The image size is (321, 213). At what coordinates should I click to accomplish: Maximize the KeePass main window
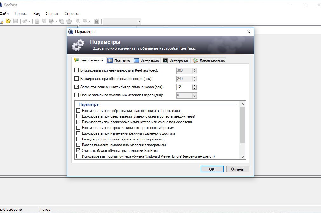(304, 5)
